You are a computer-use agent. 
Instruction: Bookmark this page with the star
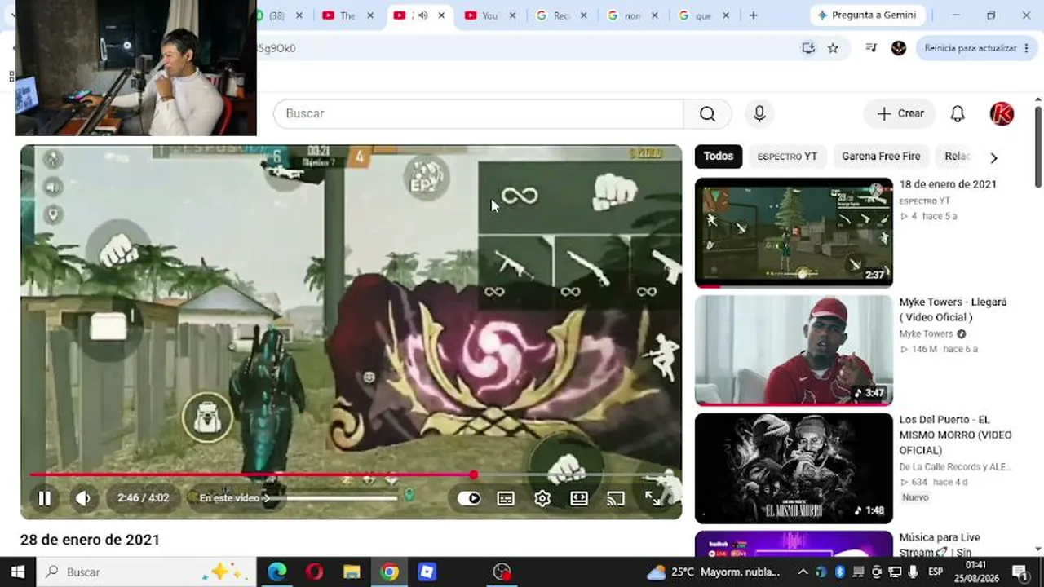(833, 48)
